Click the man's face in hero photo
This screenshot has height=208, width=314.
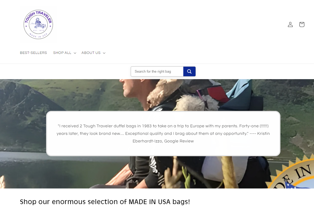click(130, 88)
